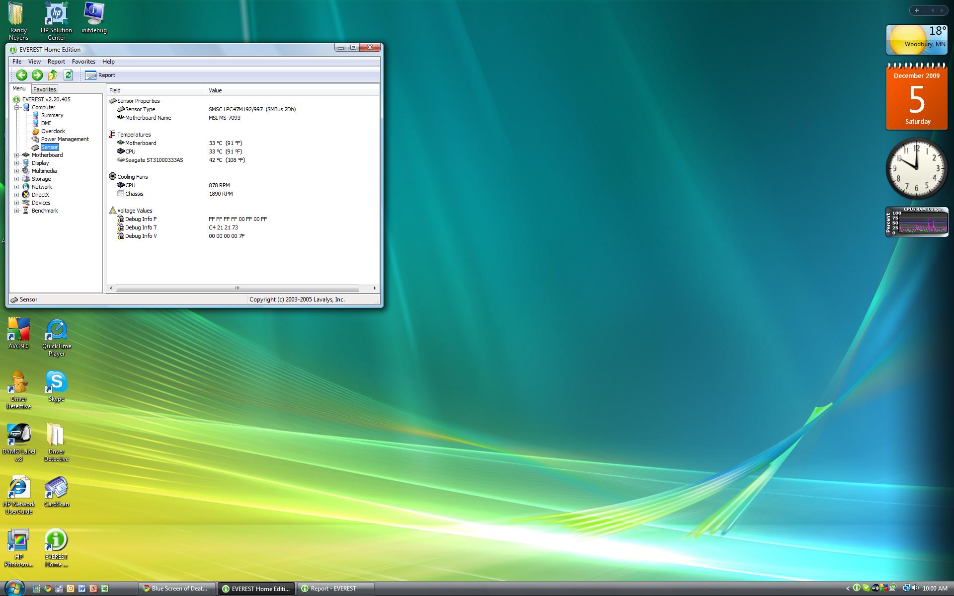Launch CardScan from desktop

coord(56,492)
